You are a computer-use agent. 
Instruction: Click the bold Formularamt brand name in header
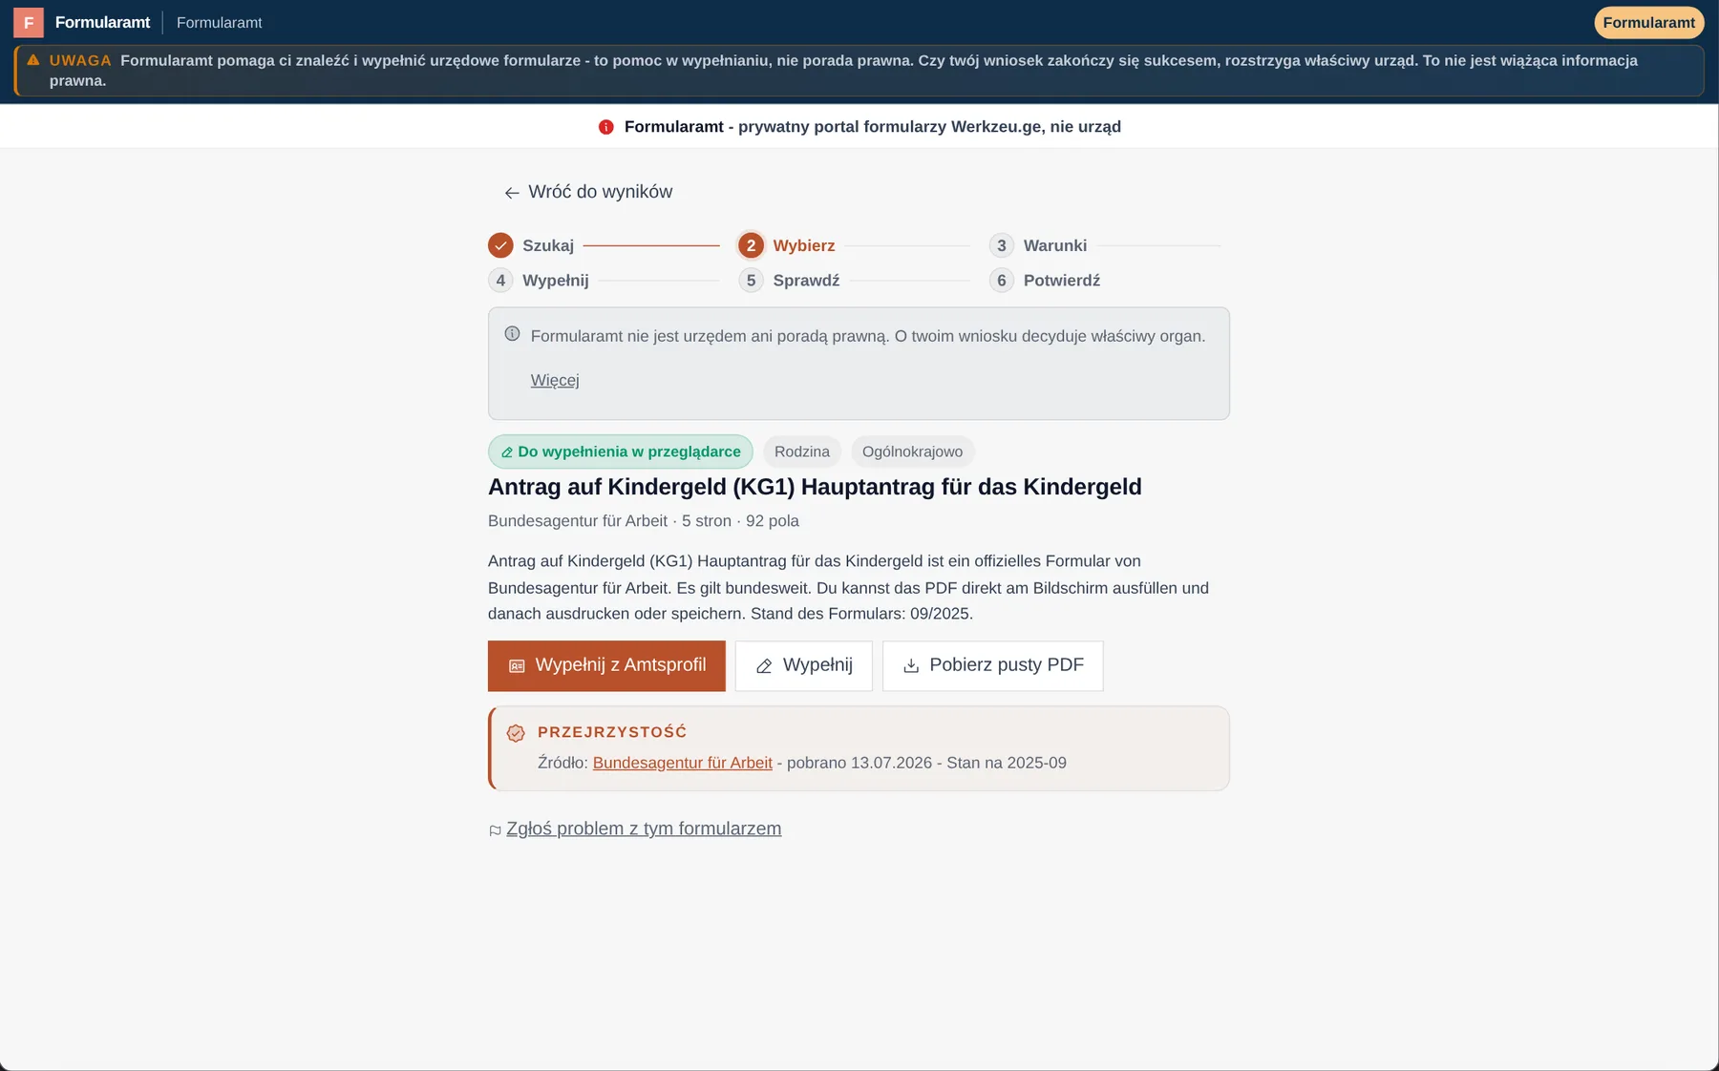tap(103, 22)
